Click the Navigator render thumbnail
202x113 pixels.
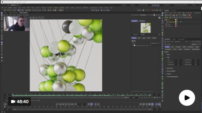(146, 28)
